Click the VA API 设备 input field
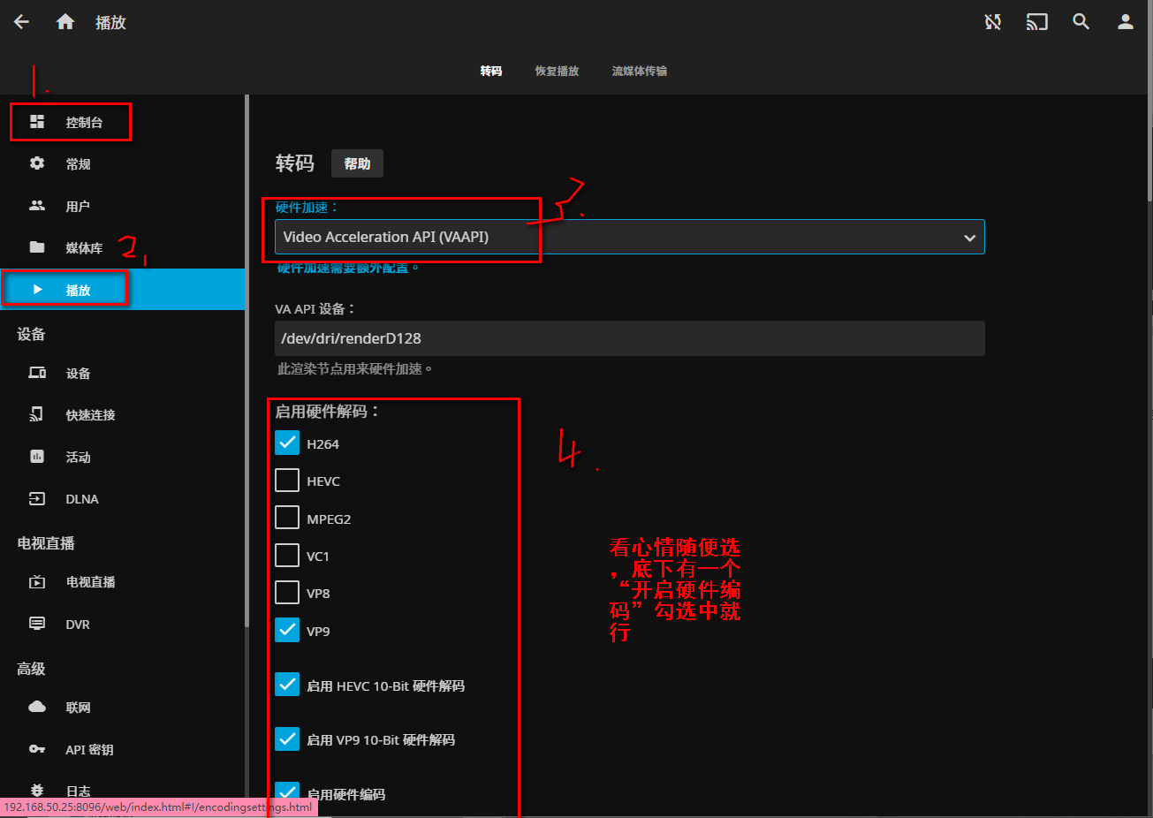The height and width of the screenshot is (818, 1153). point(630,338)
